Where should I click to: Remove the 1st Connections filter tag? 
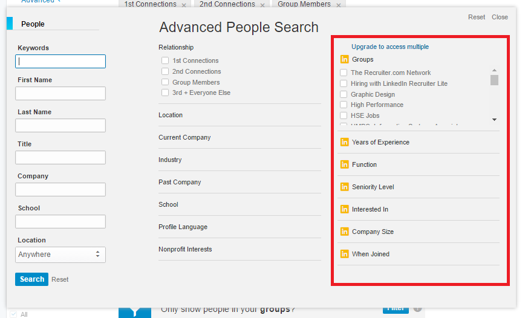pos(184,5)
